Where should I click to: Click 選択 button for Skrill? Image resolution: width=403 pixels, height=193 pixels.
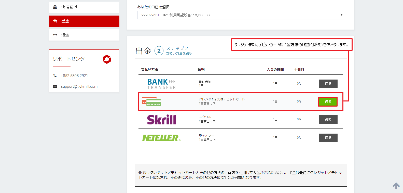(328, 119)
